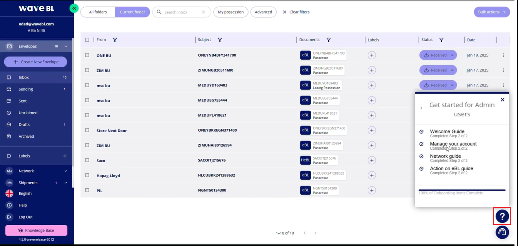Screen dimensions: 518x246
Task: Add label to Store Next Door row
Action: (x=372, y=130)
